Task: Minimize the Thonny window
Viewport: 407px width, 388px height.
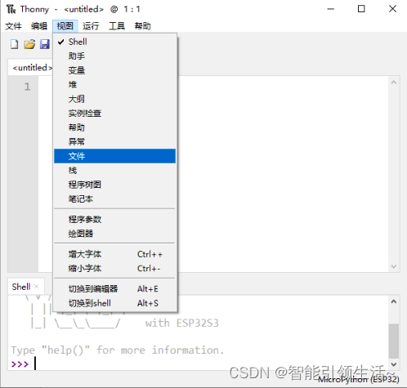Action: pyautogui.click(x=331, y=9)
